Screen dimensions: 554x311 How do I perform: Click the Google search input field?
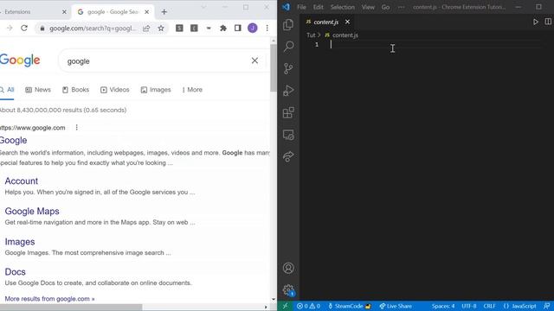pyautogui.click(x=156, y=61)
